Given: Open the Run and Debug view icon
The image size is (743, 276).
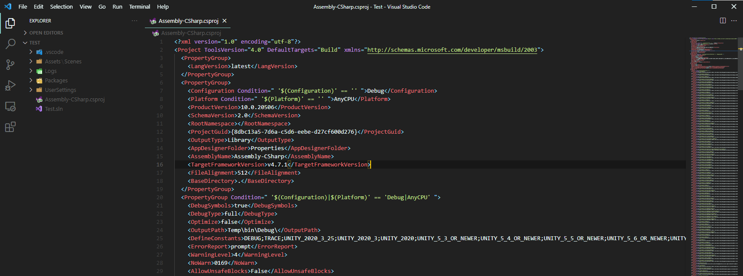Looking at the screenshot, I should tap(10, 85).
